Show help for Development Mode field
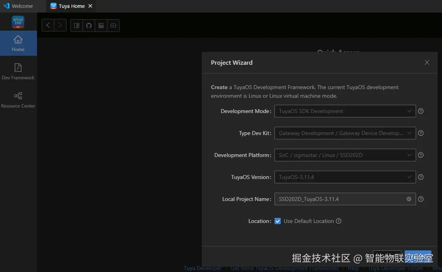Image resolution: width=442 pixels, height=272 pixels. tap(421, 111)
